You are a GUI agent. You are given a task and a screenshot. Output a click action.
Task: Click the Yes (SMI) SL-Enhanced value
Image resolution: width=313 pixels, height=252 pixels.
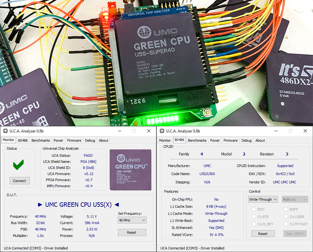[216, 228]
